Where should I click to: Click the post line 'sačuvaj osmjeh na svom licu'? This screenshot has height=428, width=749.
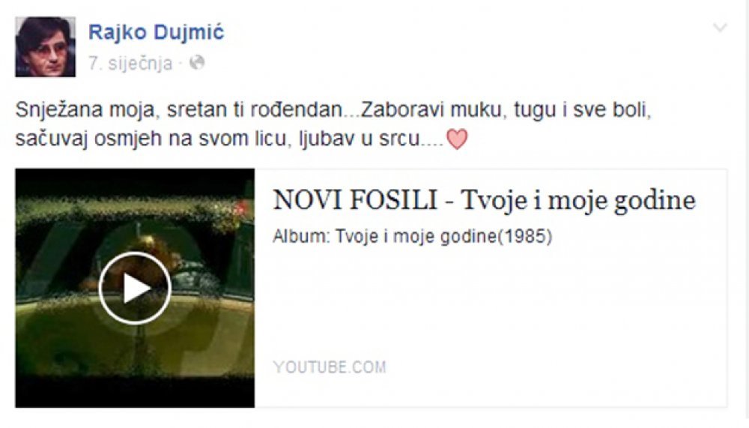pos(154,139)
